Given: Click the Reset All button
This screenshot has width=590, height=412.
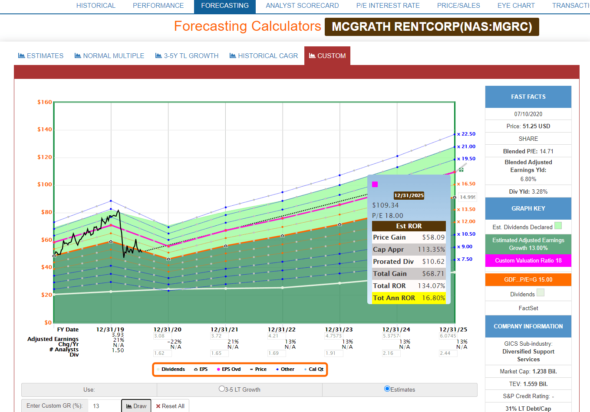Looking at the screenshot, I should pyautogui.click(x=170, y=406).
